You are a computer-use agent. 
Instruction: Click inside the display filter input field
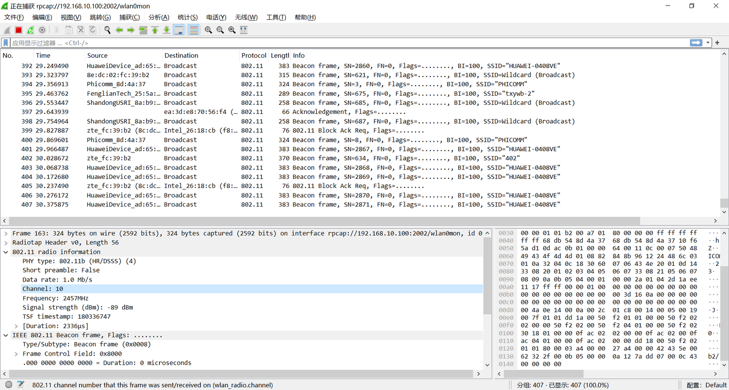(x=349, y=43)
